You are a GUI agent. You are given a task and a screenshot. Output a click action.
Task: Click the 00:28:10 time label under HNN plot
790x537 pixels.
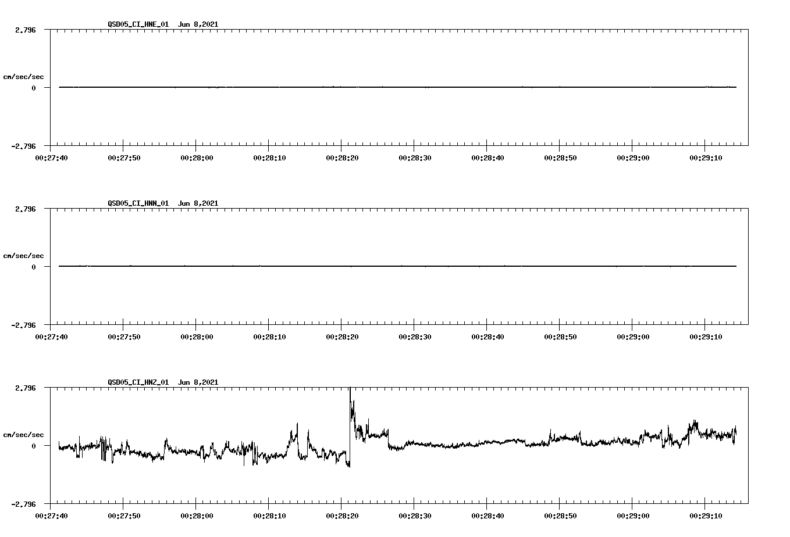click(269, 336)
